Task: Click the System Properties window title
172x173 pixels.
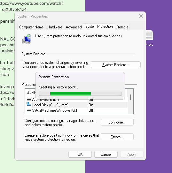Action: 33,16
